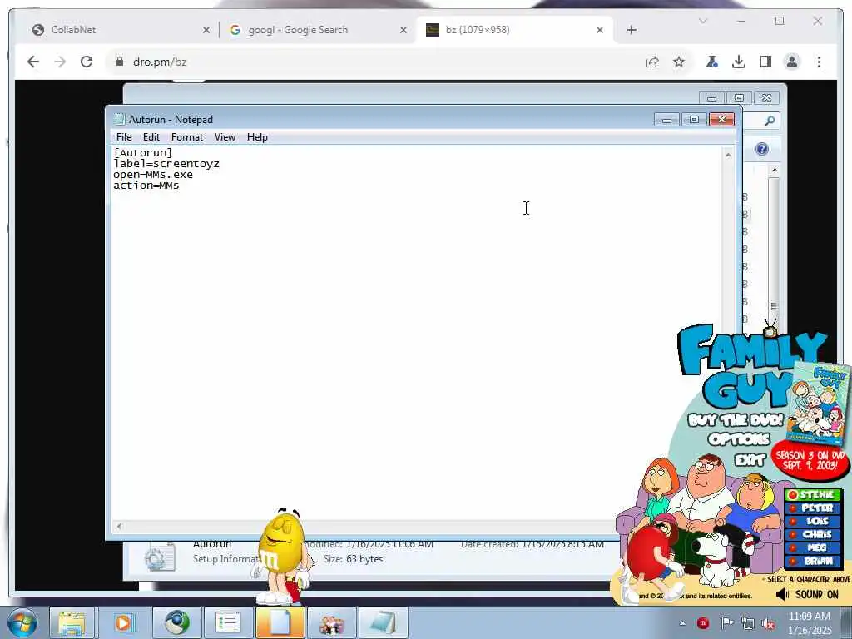Share this page via share icon
852x639 pixels.
pos(652,62)
